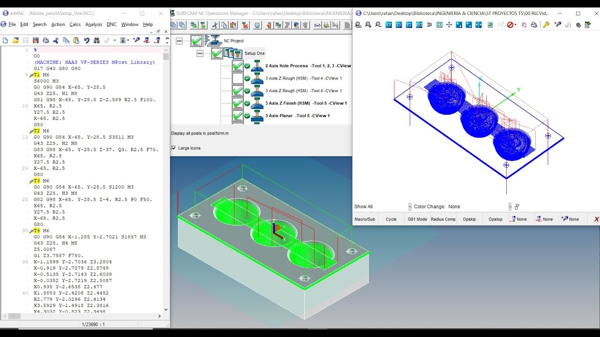The width and height of the screenshot is (600, 337).
Task: Click the Zoom In magnifier in backplot window
Action: click(368, 25)
